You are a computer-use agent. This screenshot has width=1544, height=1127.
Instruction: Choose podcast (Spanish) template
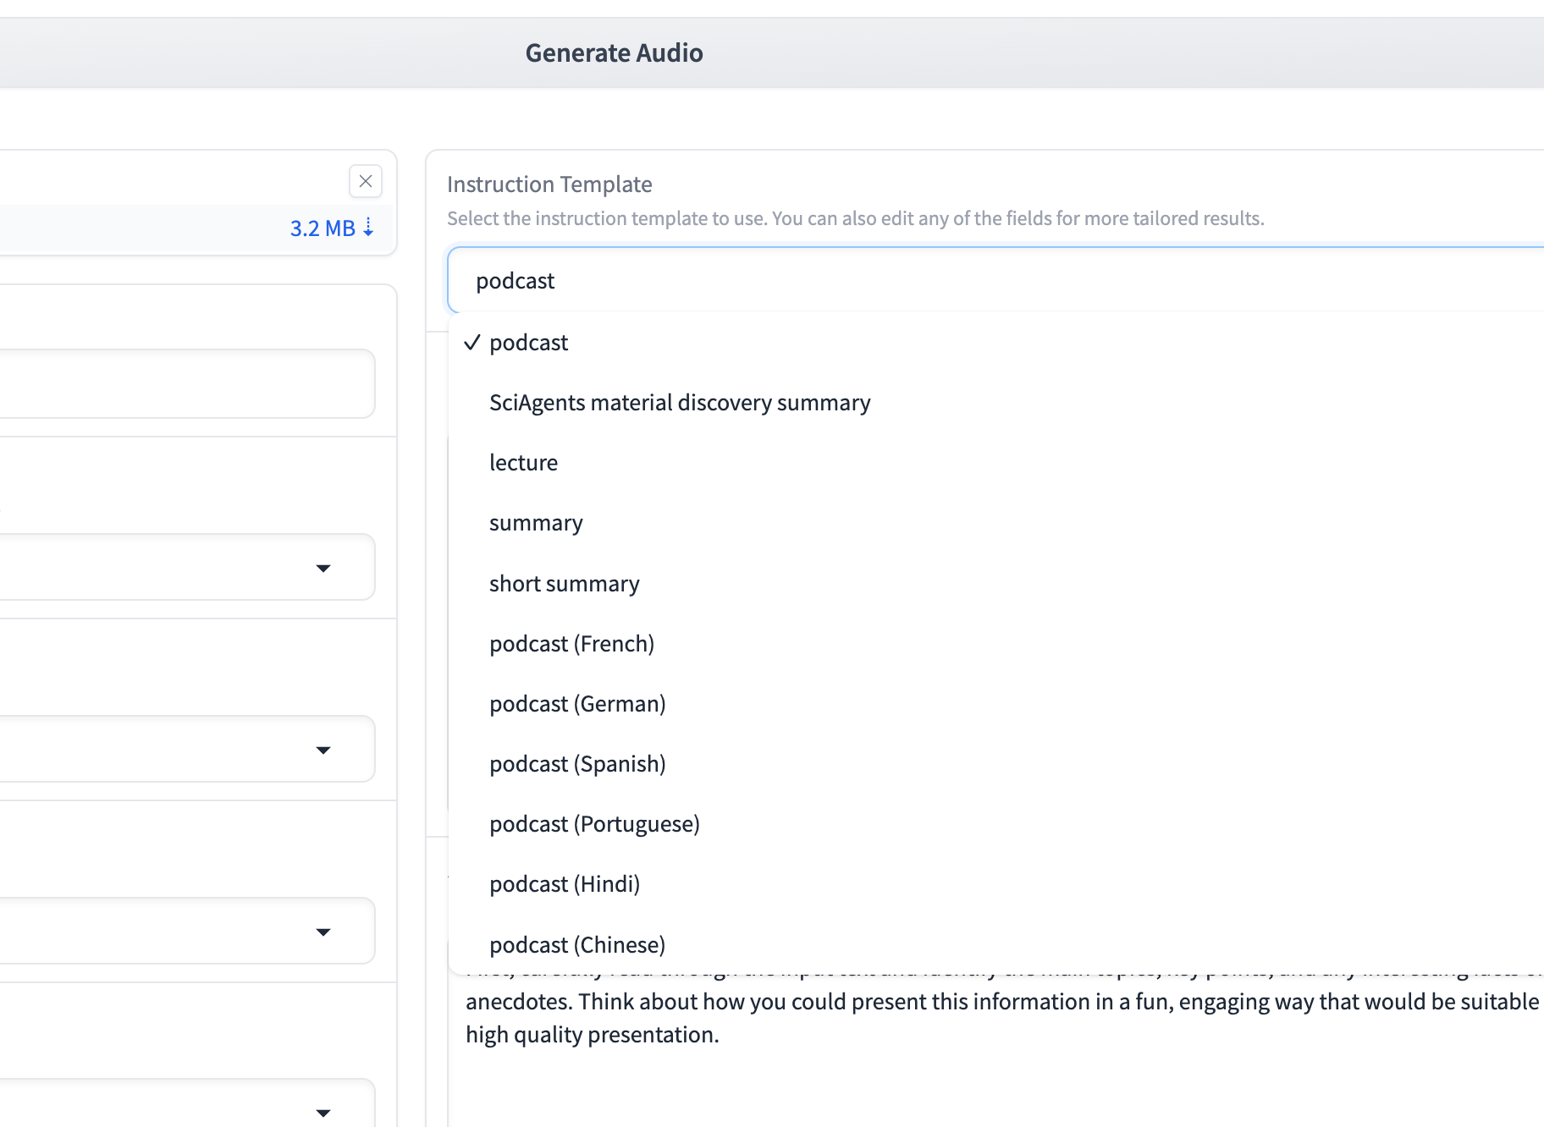coord(577,764)
